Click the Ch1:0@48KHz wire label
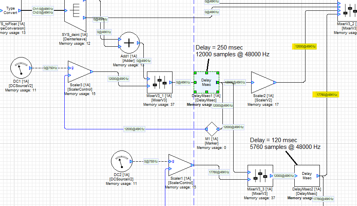 [x=43, y=8]
